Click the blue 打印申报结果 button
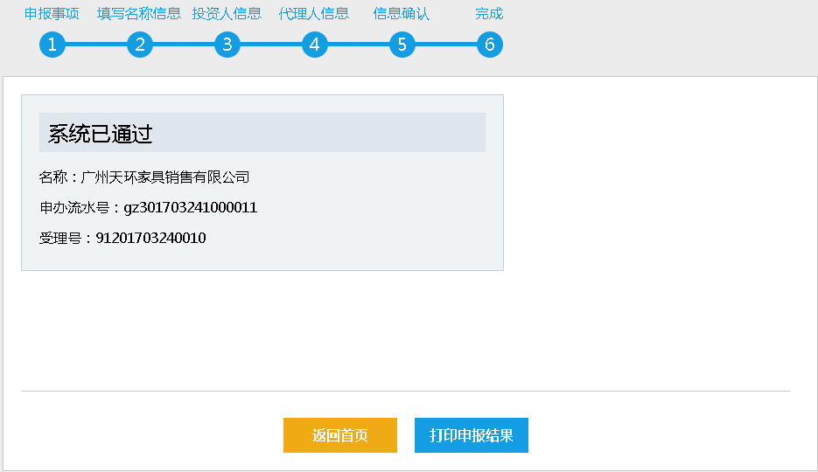Image resolution: width=818 pixels, height=472 pixels. pos(471,435)
